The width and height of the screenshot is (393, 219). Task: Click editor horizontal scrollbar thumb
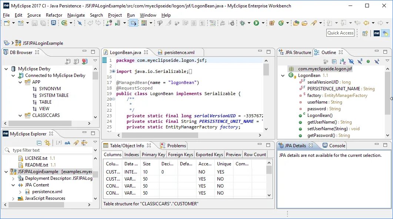[160, 135]
